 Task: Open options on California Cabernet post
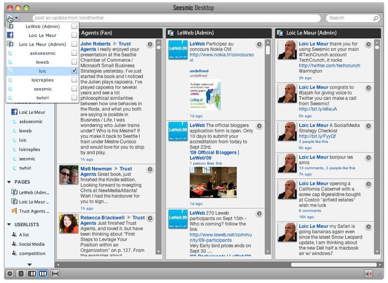pos(369,184)
